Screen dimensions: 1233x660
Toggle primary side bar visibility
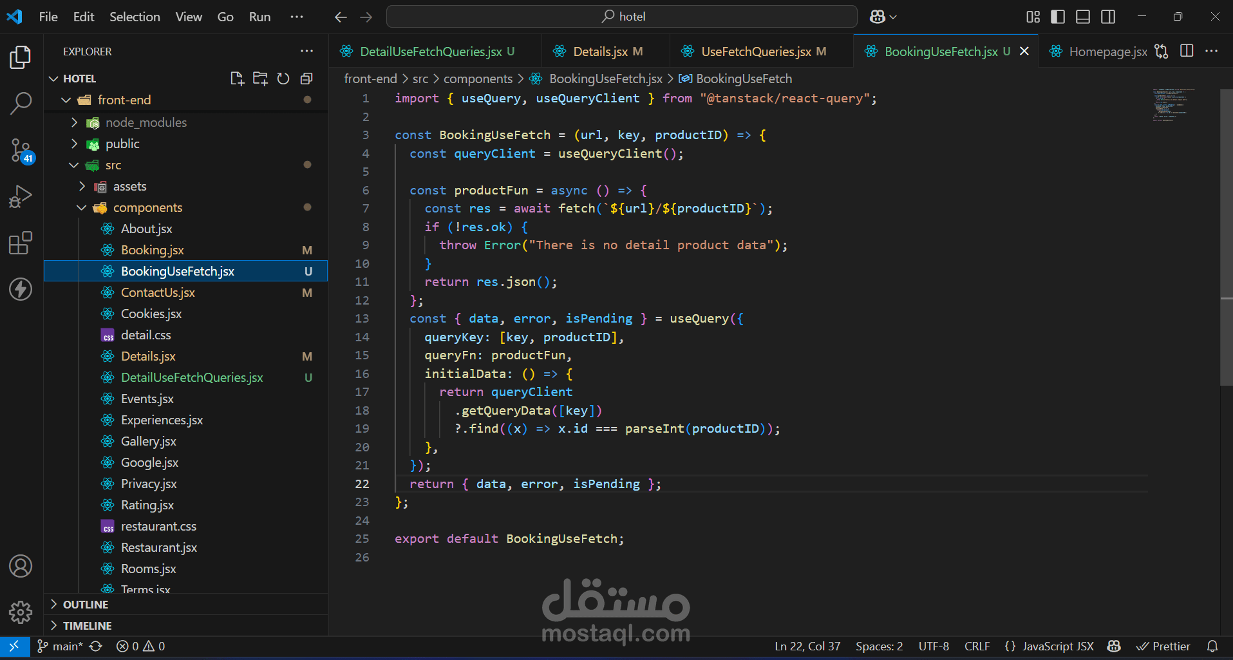point(1058,17)
